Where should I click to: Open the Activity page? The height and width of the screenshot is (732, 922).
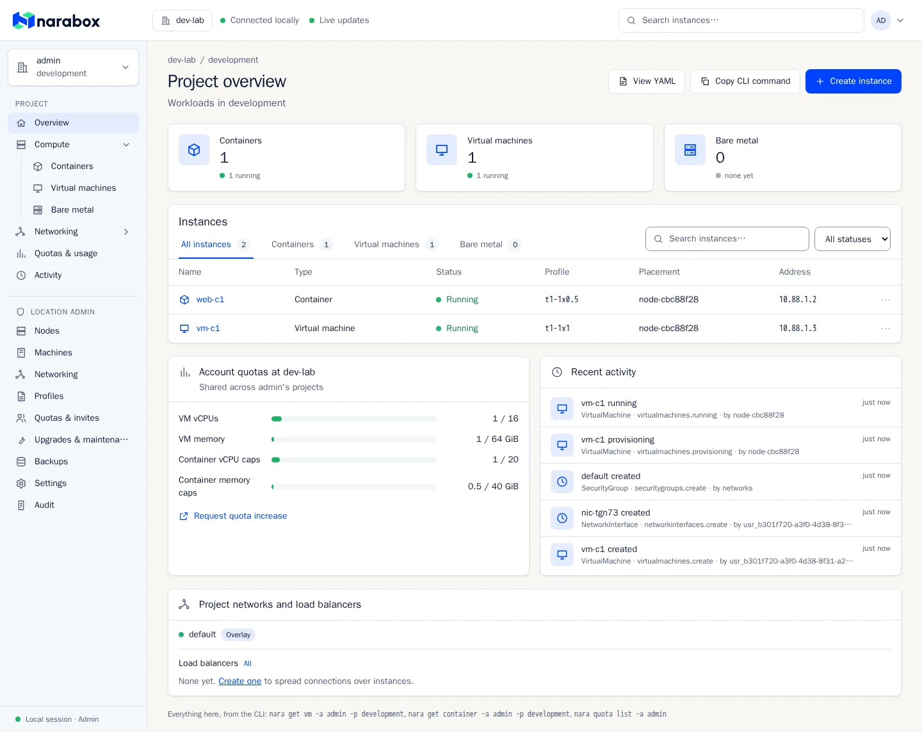point(73,275)
